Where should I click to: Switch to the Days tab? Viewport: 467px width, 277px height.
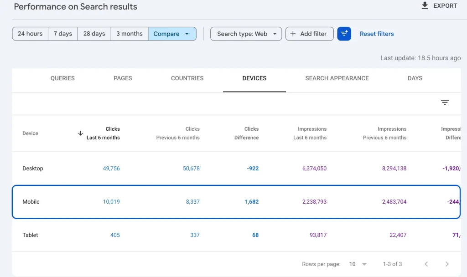click(415, 78)
